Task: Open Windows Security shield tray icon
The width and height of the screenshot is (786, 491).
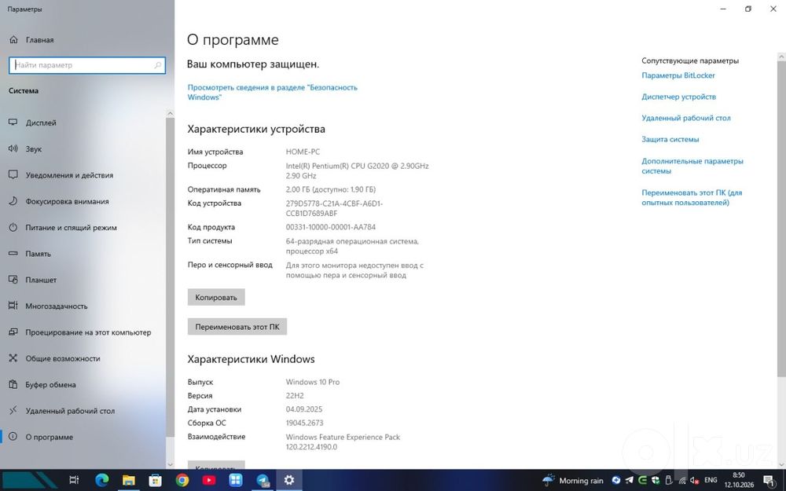Action: [655, 480]
